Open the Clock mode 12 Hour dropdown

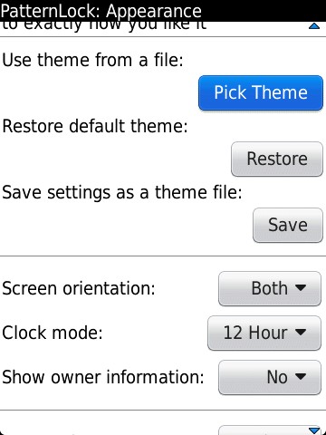coord(264,333)
